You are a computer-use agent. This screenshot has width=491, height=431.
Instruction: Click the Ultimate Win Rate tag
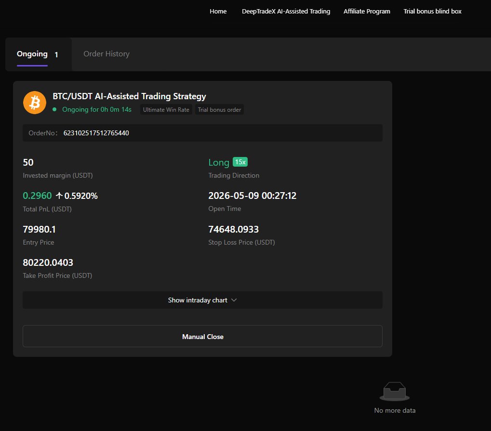click(x=166, y=109)
